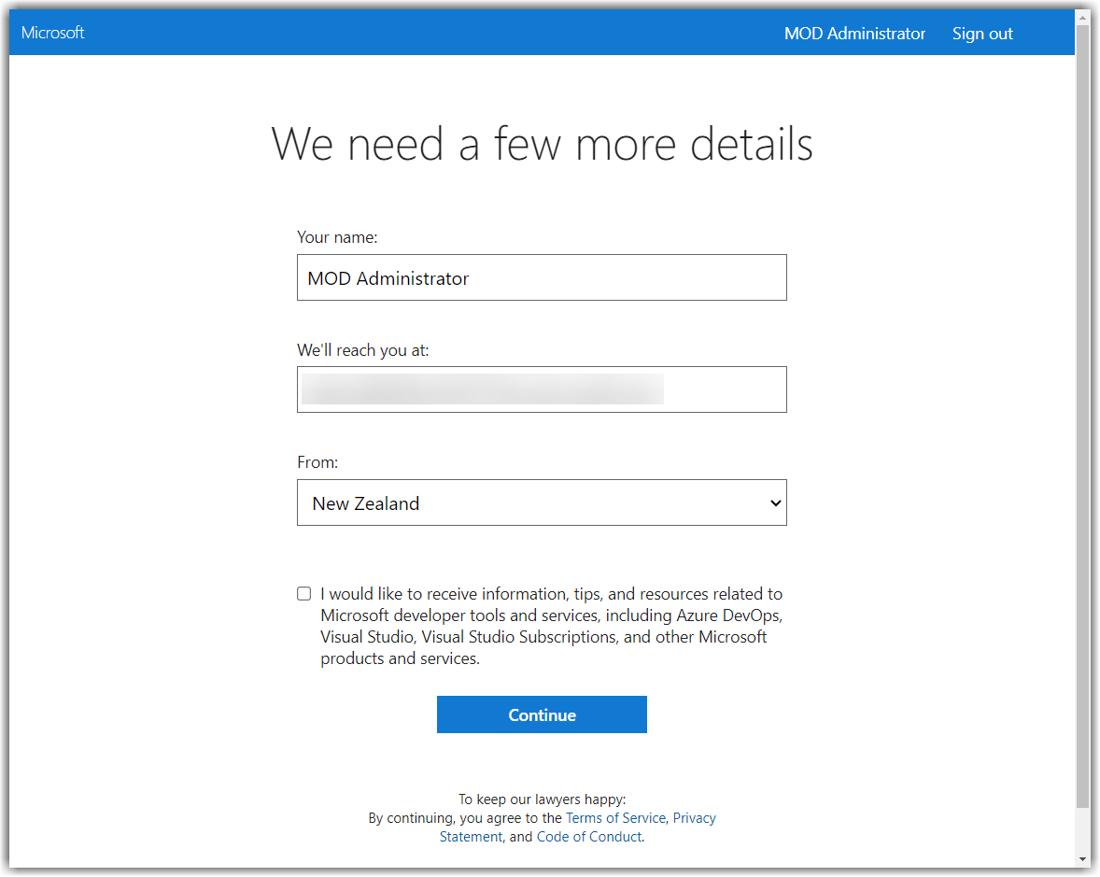The height and width of the screenshot is (877, 1100).
Task: Click the scrollbar down arrow
Action: pyautogui.click(x=1082, y=858)
